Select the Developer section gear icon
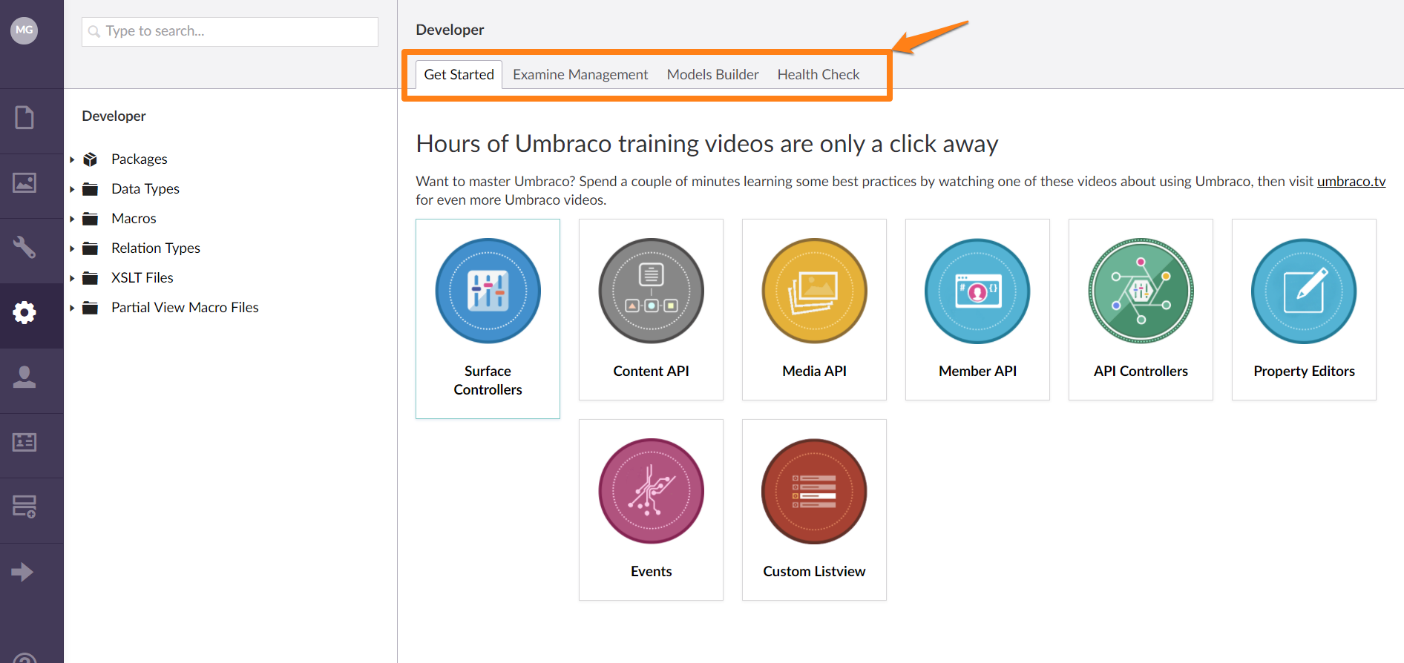The width and height of the screenshot is (1404, 663). pos(24,312)
